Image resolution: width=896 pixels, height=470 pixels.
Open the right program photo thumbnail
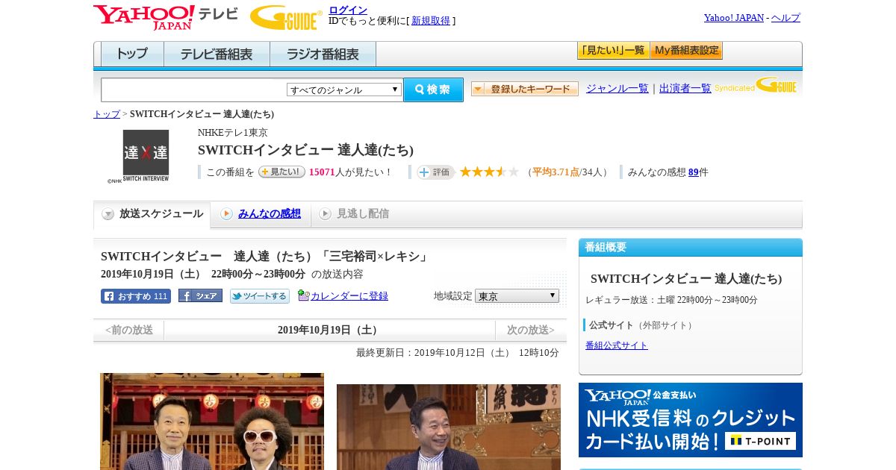pyautogui.click(x=449, y=427)
